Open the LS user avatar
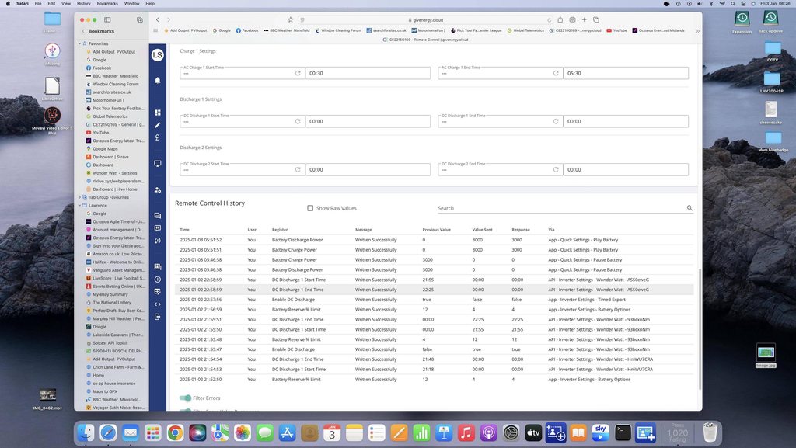This screenshot has width=796, height=448. click(158, 55)
